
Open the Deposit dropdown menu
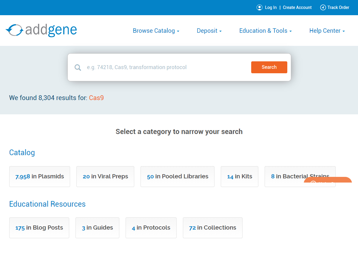(x=209, y=31)
